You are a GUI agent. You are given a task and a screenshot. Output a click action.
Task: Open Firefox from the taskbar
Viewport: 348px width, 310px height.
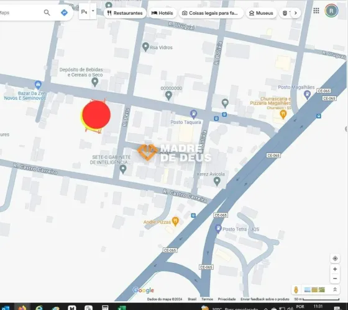click(22, 308)
